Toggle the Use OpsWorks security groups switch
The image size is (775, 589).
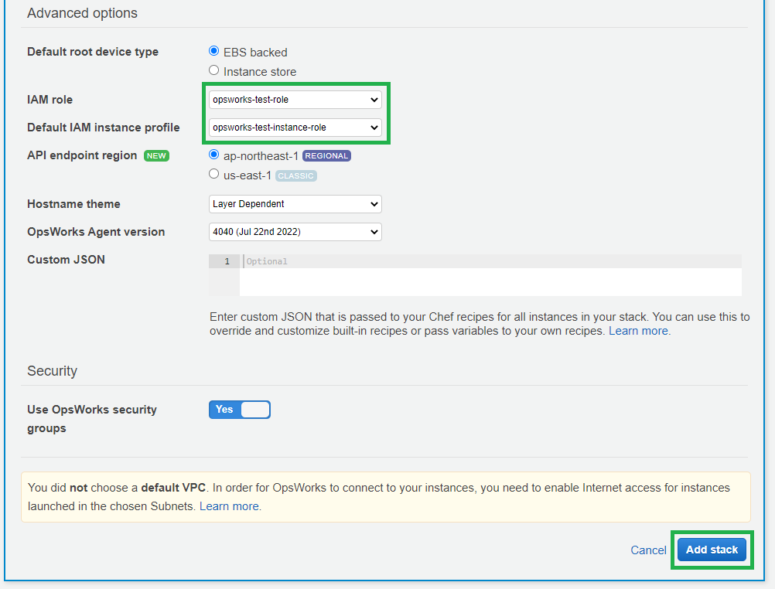239,410
